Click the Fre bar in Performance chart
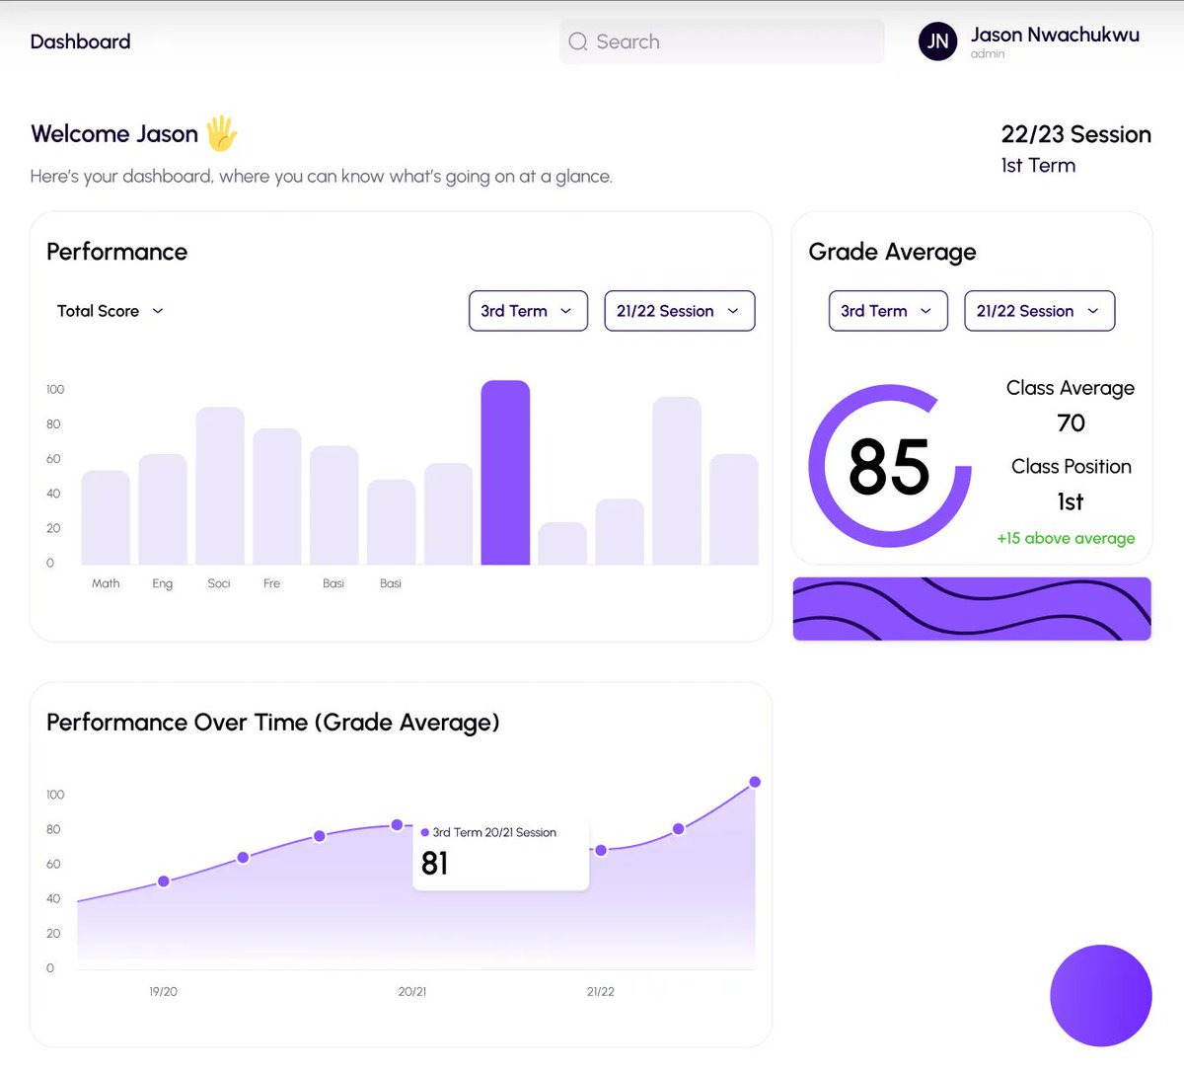Screen dimensions: 1184x1072 (277, 497)
